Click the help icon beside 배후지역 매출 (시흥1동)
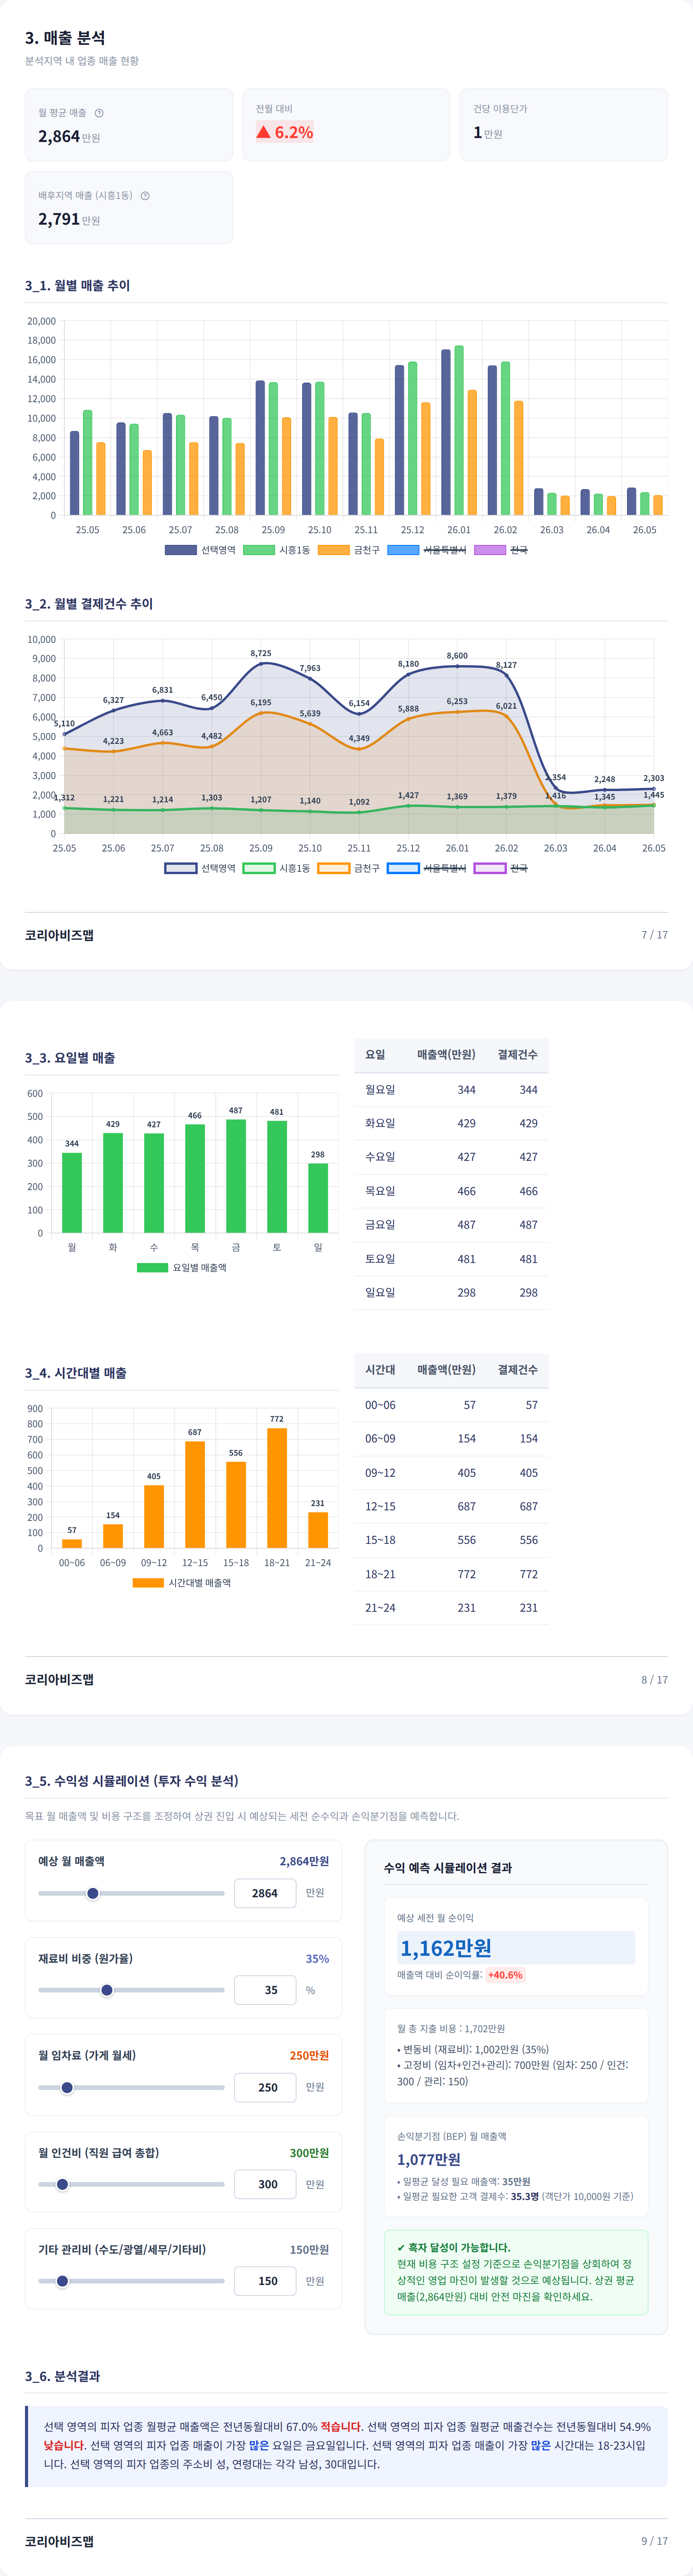This screenshot has height=2576, width=693. click(145, 196)
